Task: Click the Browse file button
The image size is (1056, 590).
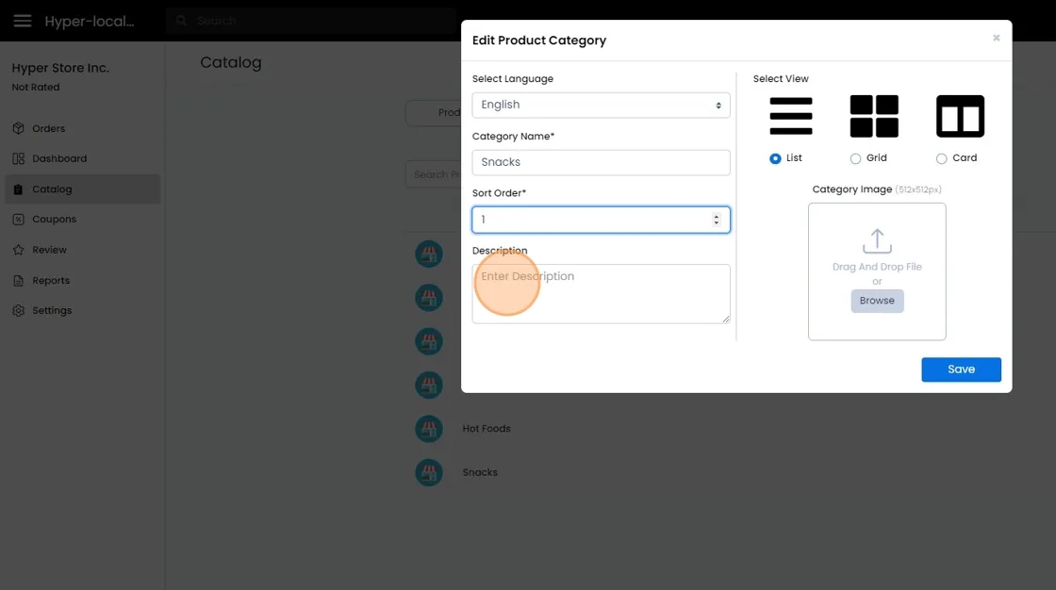Action: pyautogui.click(x=877, y=301)
